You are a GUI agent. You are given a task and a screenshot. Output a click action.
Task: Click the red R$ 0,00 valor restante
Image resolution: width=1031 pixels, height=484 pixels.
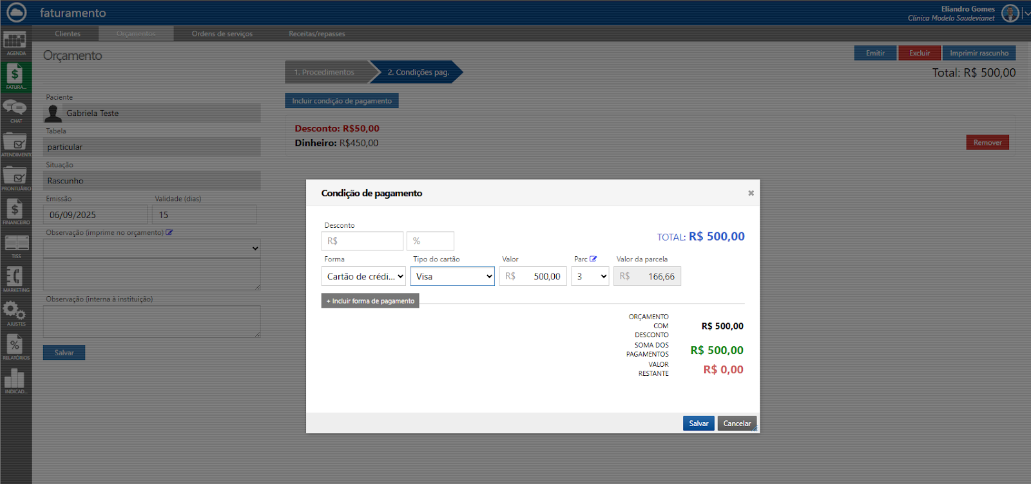(723, 369)
